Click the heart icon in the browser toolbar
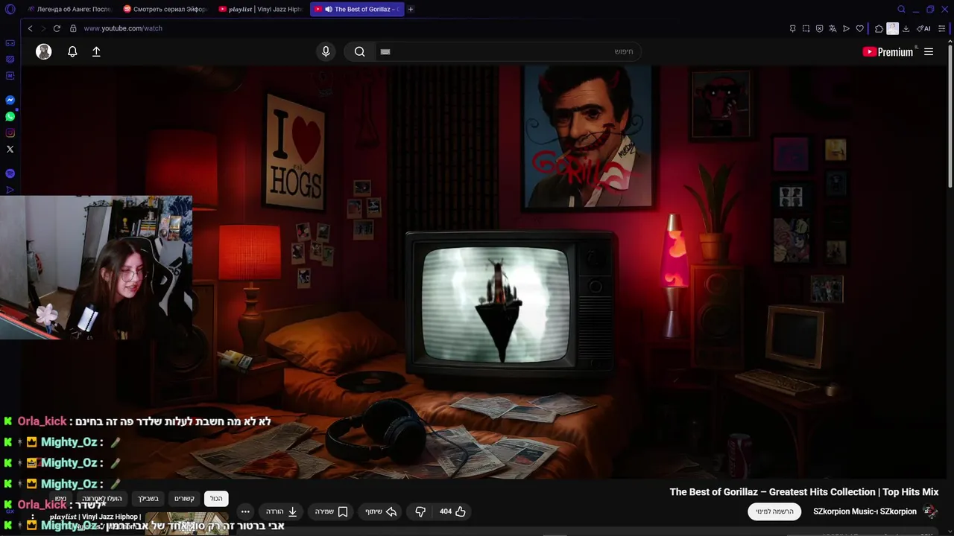The image size is (954, 536). pyautogui.click(x=859, y=28)
